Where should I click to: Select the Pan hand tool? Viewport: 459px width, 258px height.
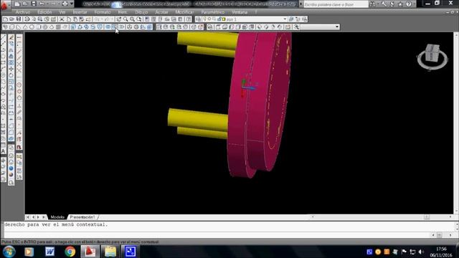[x=118, y=19]
